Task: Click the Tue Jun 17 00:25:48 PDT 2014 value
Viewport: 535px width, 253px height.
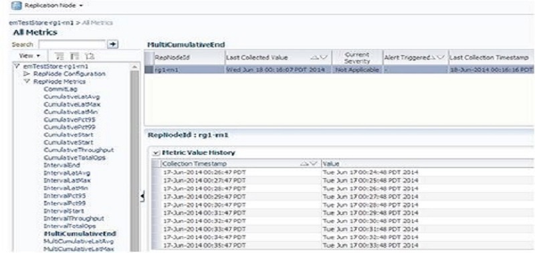Action: [370, 180]
